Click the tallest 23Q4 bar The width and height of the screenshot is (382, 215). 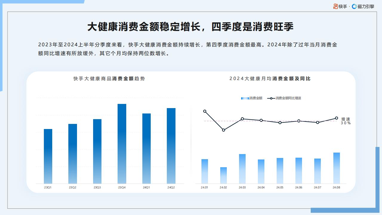coord(122,144)
